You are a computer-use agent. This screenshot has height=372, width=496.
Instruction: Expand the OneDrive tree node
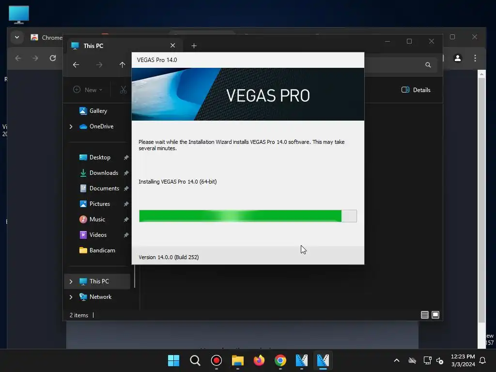tap(71, 126)
